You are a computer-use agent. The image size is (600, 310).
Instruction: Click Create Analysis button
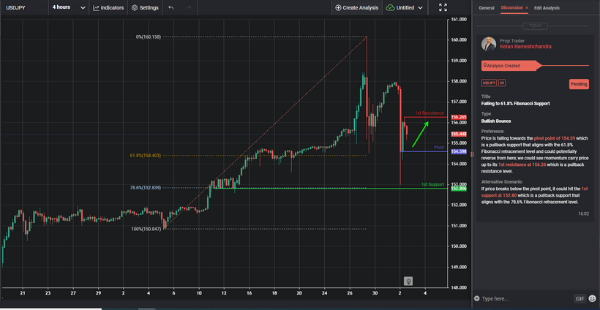(356, 7)
